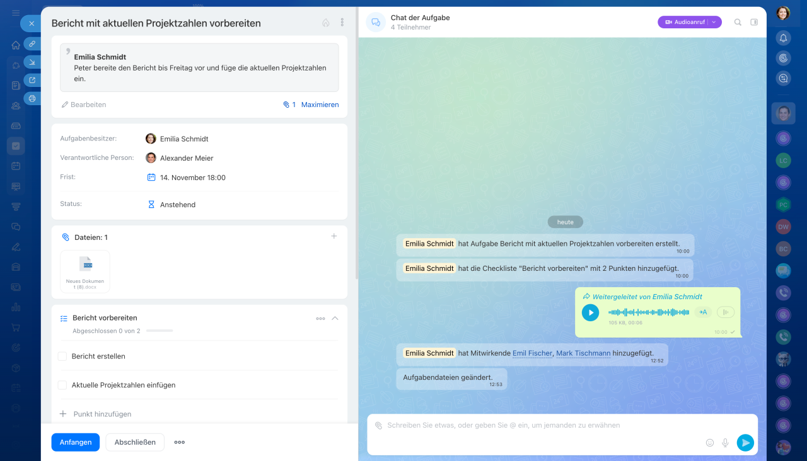Open the three-dot menu beside the task title
This screenshot has height=461, width=807.
[342, 23]
